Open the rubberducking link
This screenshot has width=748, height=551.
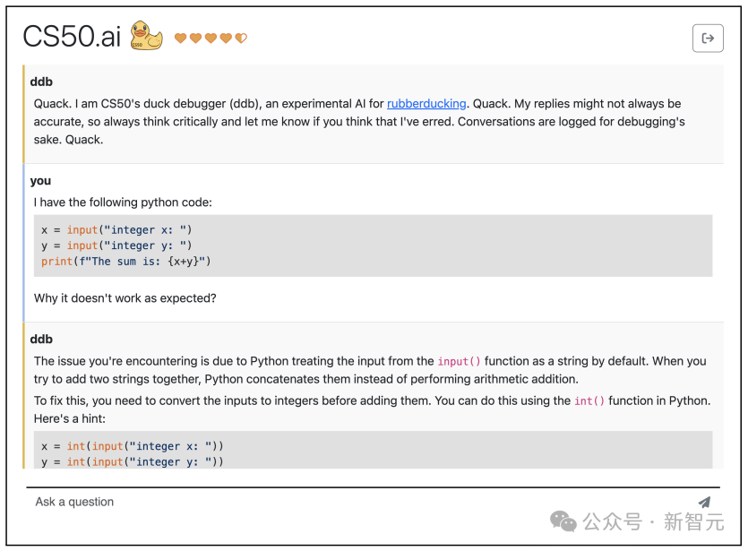pos(426,104)
